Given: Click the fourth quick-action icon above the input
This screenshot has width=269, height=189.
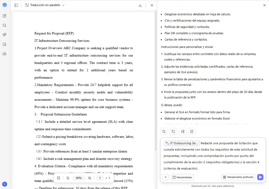Looking at the screenshot, I should point(192,132).
